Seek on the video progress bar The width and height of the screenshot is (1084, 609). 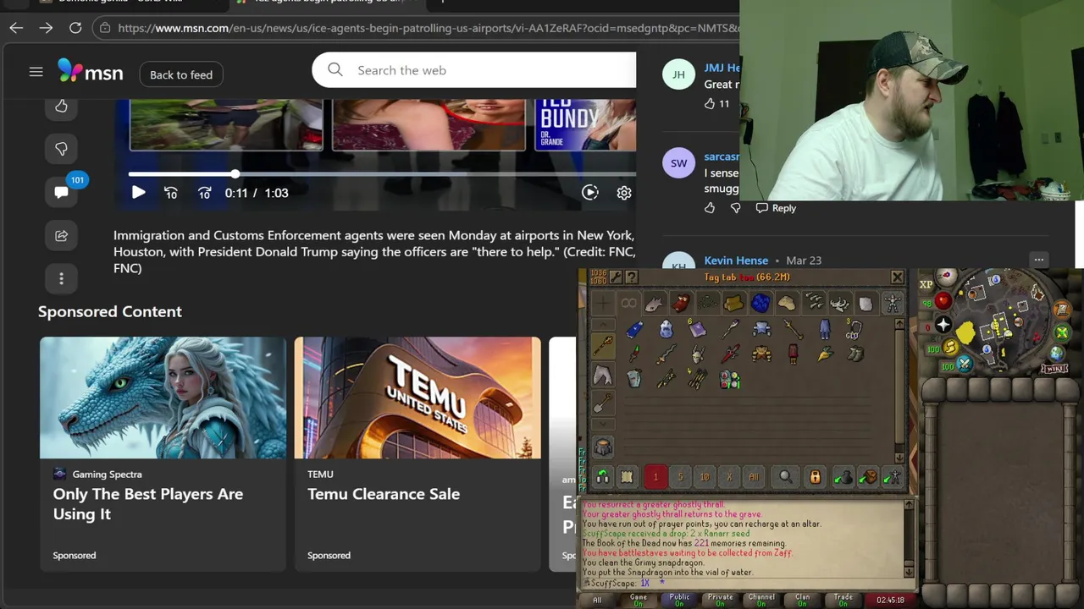click(x=381, y=174)
